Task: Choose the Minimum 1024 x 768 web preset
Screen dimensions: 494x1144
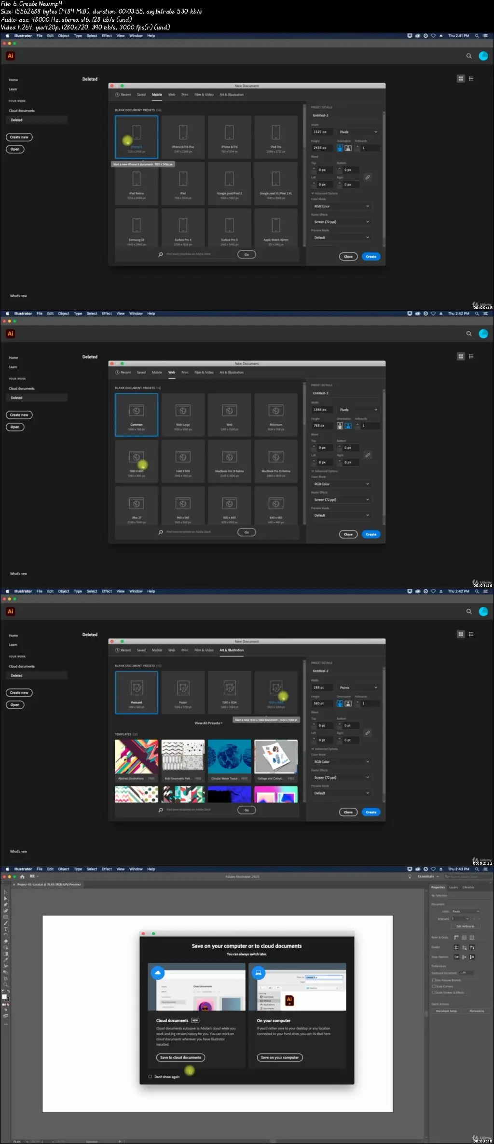Action: pos(276,415)
